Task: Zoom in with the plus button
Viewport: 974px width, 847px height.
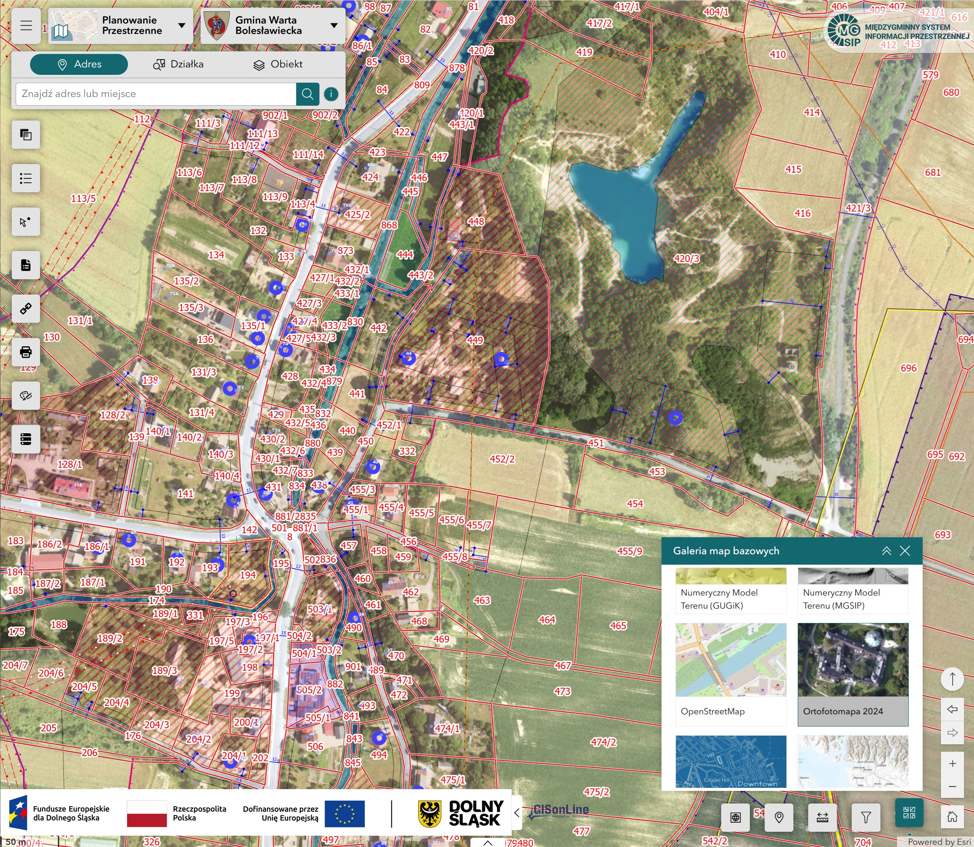Action: point(952,763)
